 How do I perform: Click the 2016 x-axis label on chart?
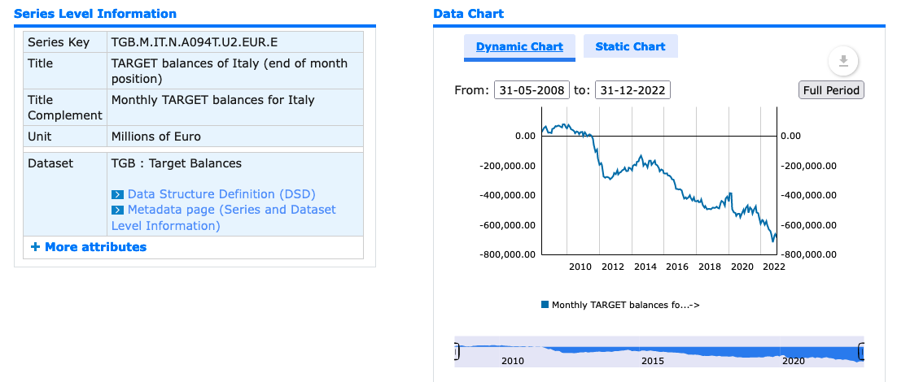click(677, 267)
